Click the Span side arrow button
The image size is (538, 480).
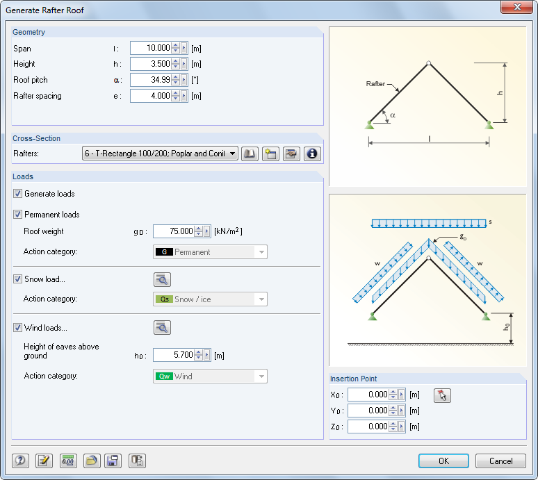pos(184,48)
